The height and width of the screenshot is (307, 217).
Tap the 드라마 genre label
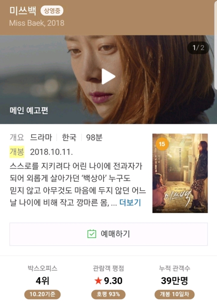[x=41, y=138]
